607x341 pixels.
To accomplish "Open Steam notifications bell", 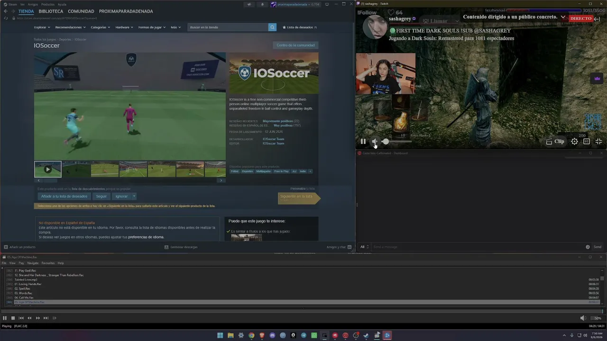I will click(x=262, y=5).
